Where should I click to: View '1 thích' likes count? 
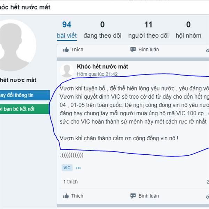point(70,182)
